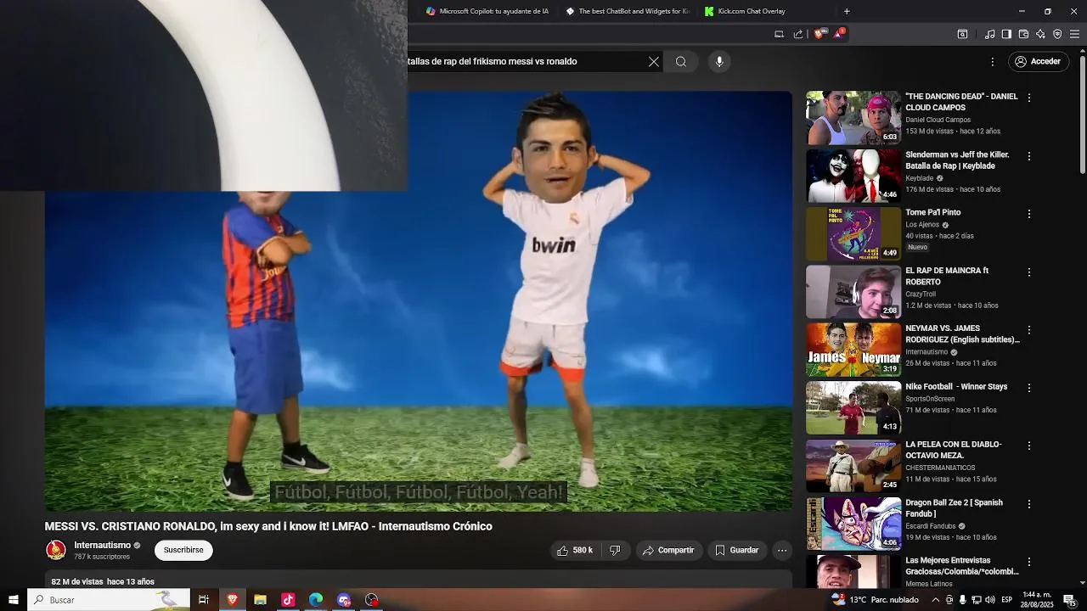Open File Explorer from the taskbar
Screen dimensions: 1087x611
(260, 600)
